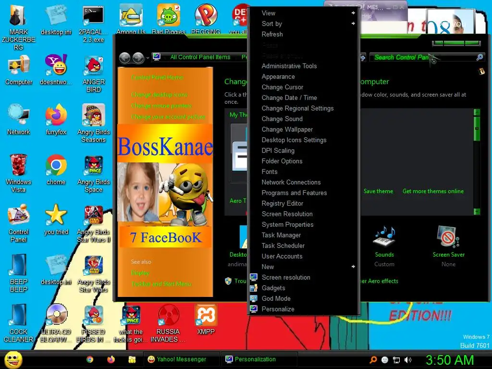
Task: Click the themes list scrollbar down arrow
Action: pyautogui.click(x=477, y=212)
